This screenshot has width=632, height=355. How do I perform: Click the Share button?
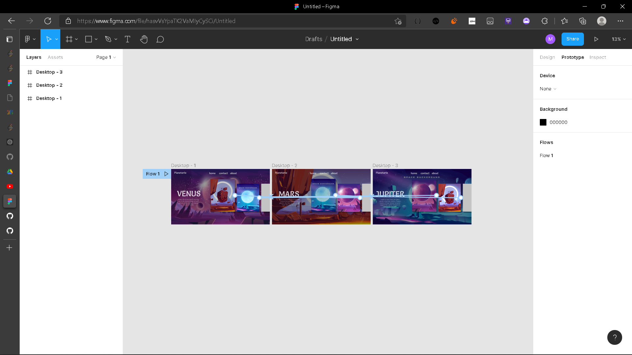click(x=572, y=39)
